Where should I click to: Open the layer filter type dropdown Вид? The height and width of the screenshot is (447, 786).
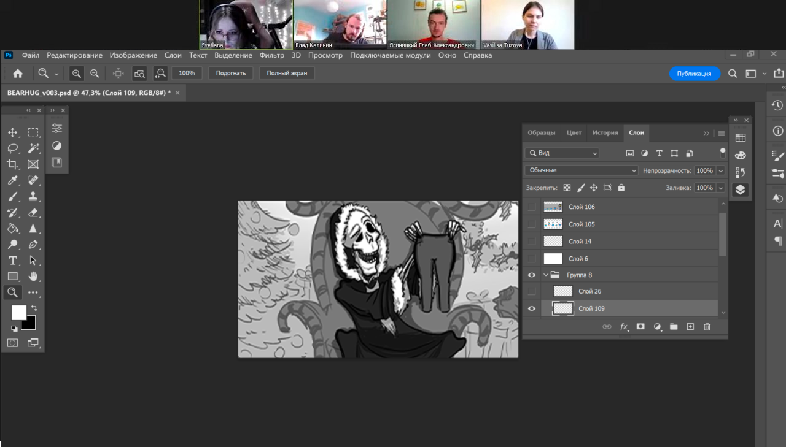click(x=562, y=153)
